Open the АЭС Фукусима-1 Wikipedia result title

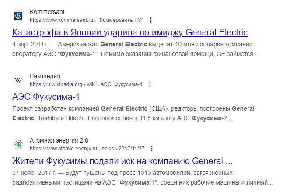coord(46,97)
